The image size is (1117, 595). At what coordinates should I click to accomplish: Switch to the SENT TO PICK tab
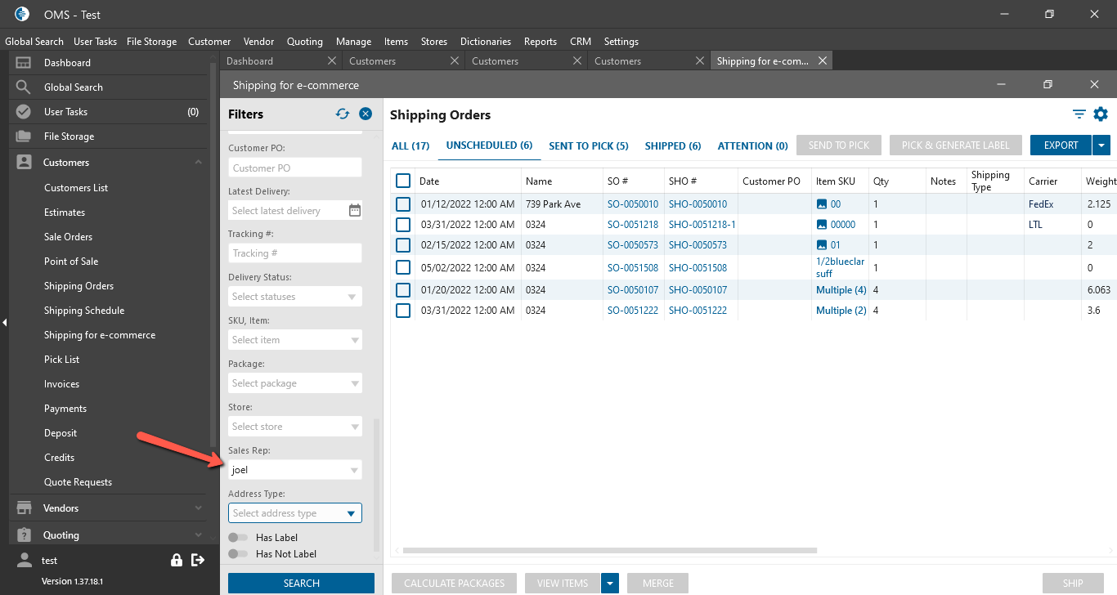[x=588, y=146]
